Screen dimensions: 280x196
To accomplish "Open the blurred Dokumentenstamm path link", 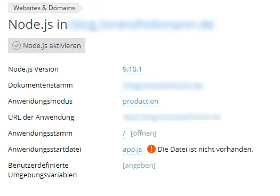I will click(163, 85).
